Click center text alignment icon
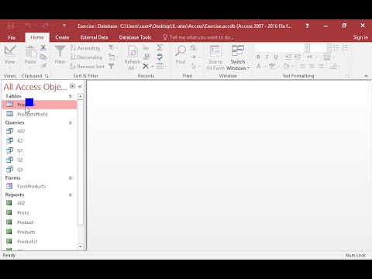This screenshot has height=279, width=372. (312, 67)
